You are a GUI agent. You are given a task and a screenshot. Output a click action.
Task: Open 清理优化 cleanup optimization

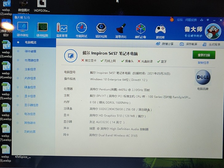pos(121,31)
